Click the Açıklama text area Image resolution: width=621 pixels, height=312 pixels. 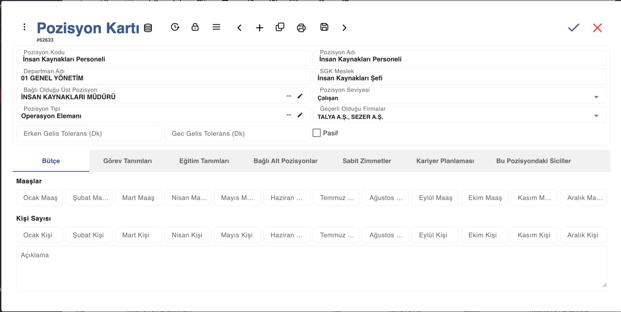pyautogui.click(x=311, y=268)
